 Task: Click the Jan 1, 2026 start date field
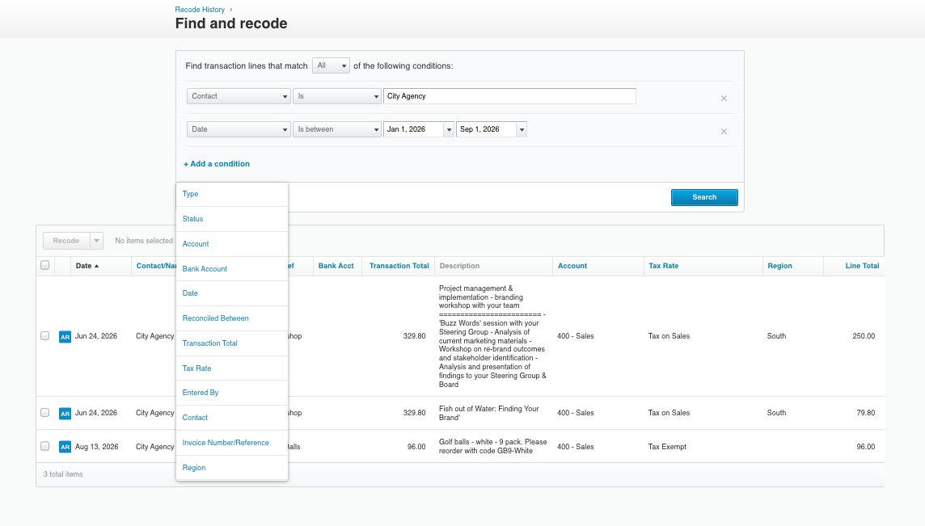(x=413, y=129)
